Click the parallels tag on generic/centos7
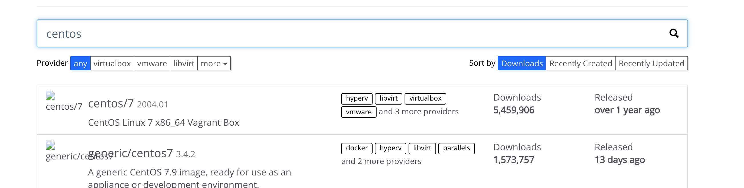744x188 pixels. tap(457, 149)
